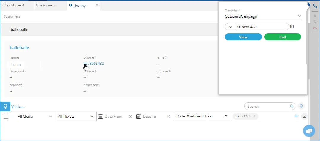Clear the Date To field

[x=169, y=117]
